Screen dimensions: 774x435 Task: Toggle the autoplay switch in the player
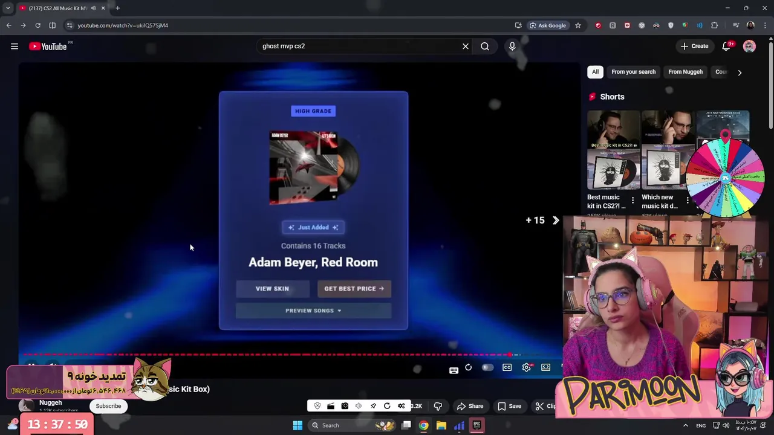pos(487,367)
